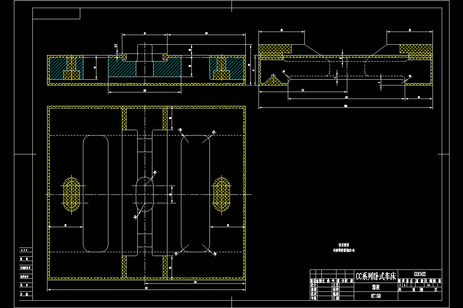Select the empty rectangle in top-left frame corner
The width and height of the screenshot is (463, 308).
pos(56,13)
